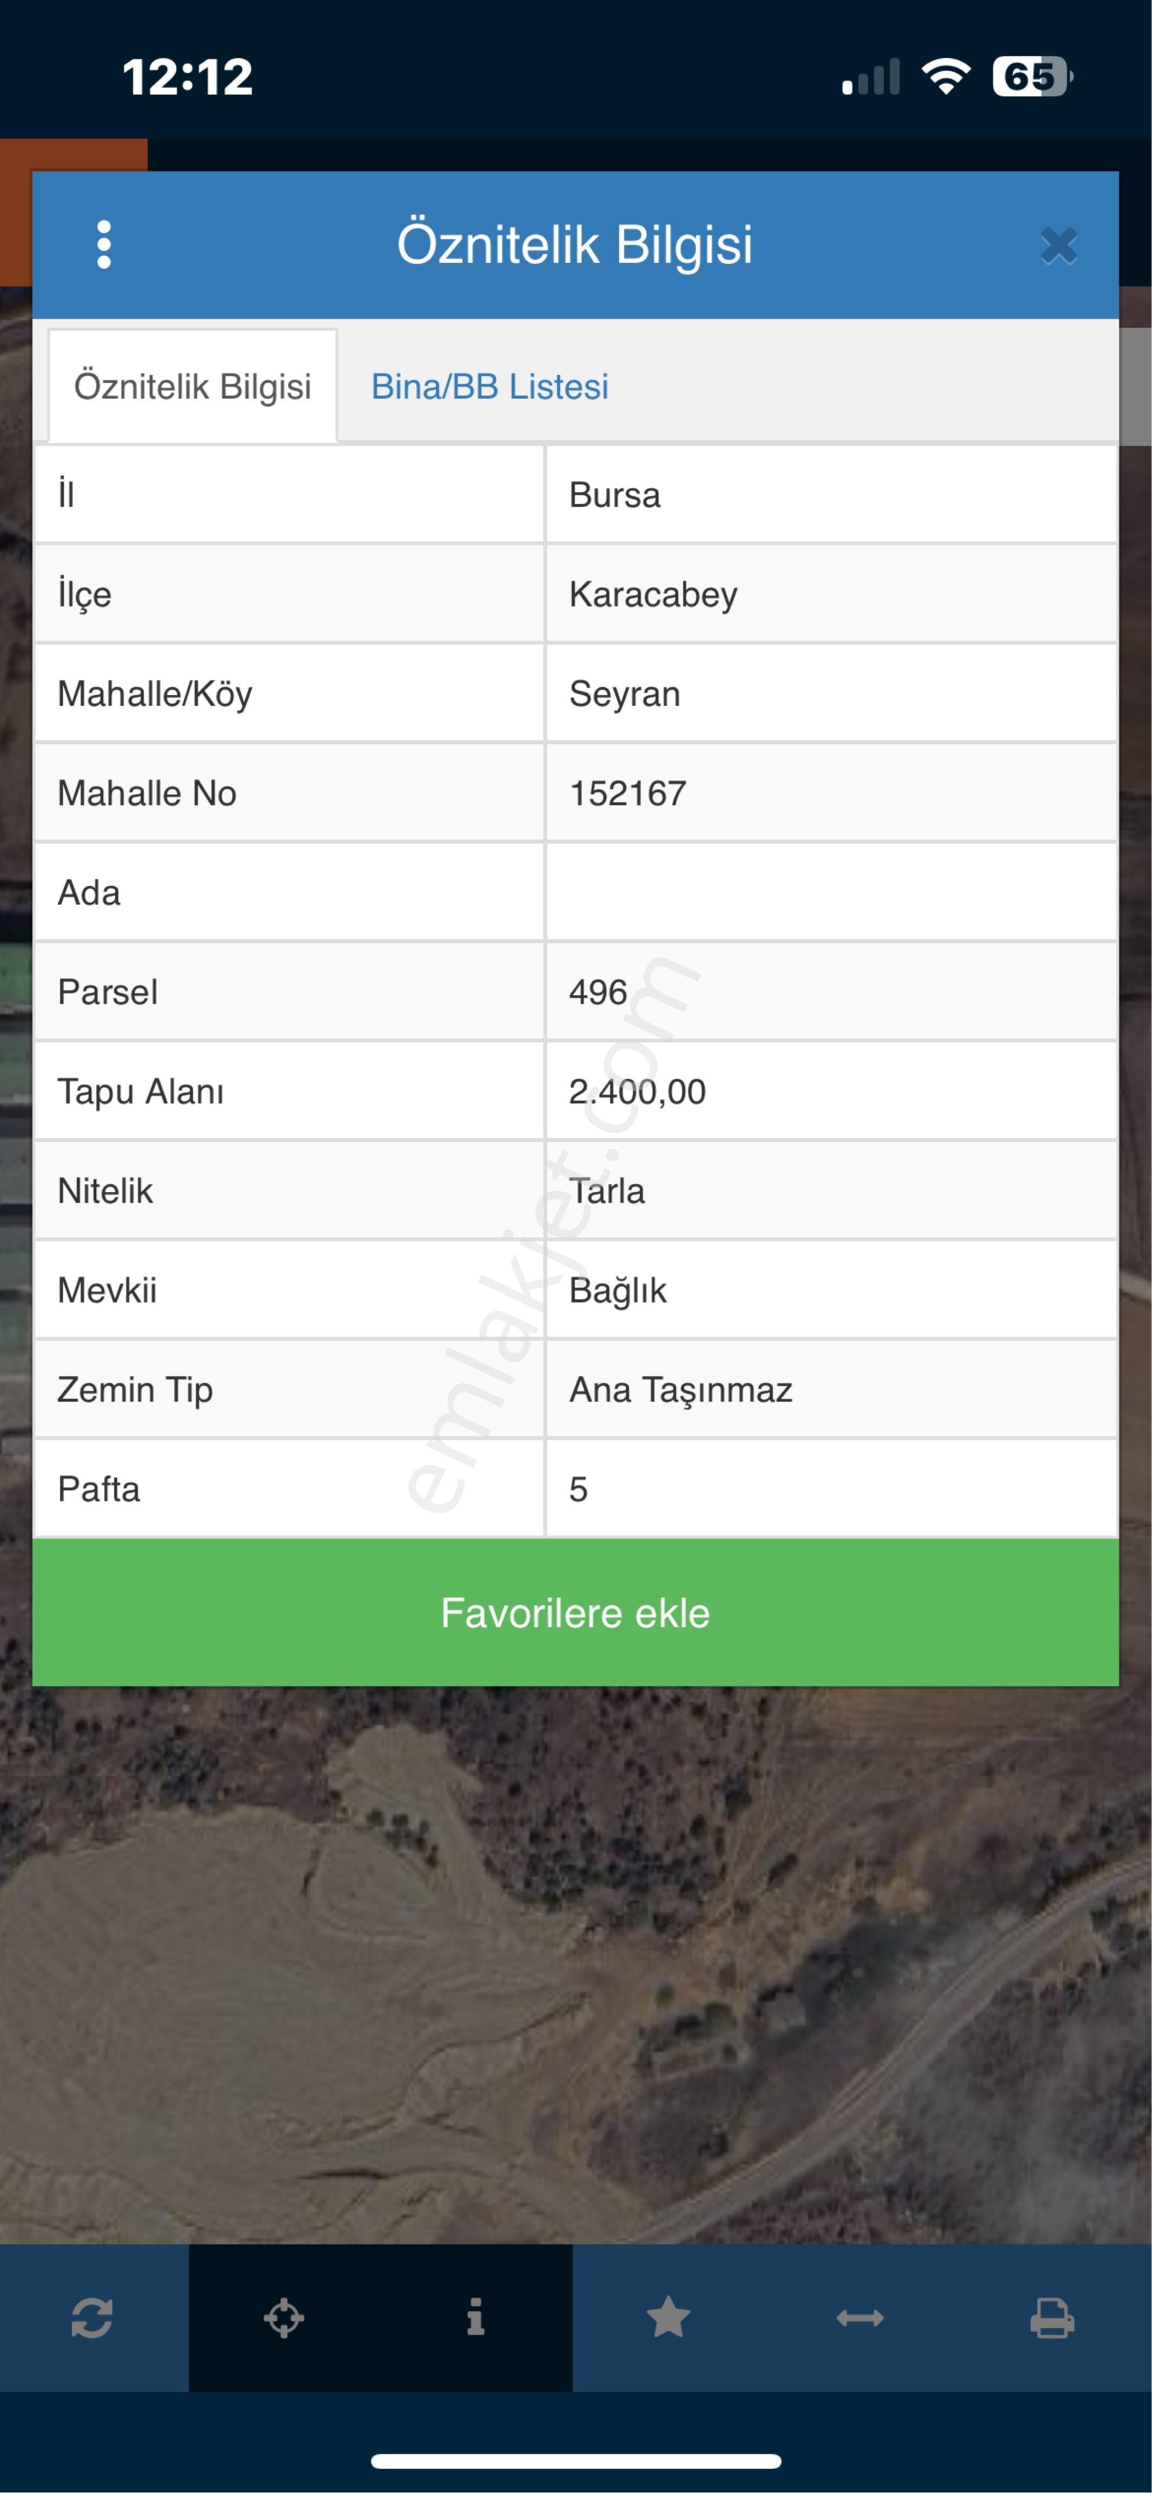Activate the crosshair locate tool
Image resolution: width=1152 pixels, height=2493 pixels.
point(283,2318)
